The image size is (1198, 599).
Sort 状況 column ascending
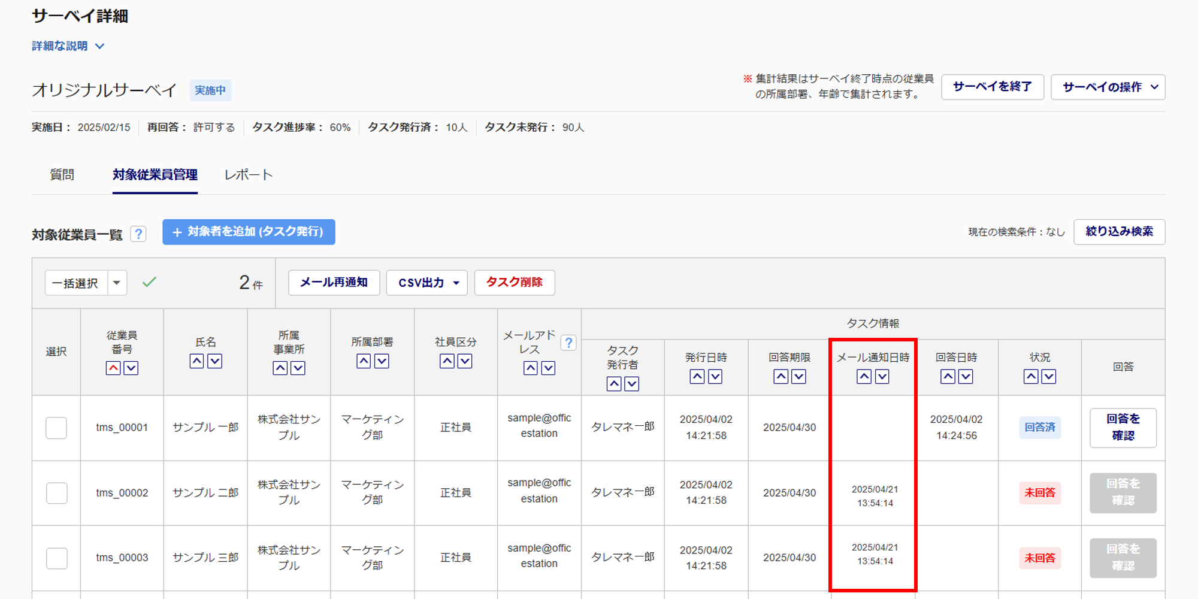[x=1031, y=376]
